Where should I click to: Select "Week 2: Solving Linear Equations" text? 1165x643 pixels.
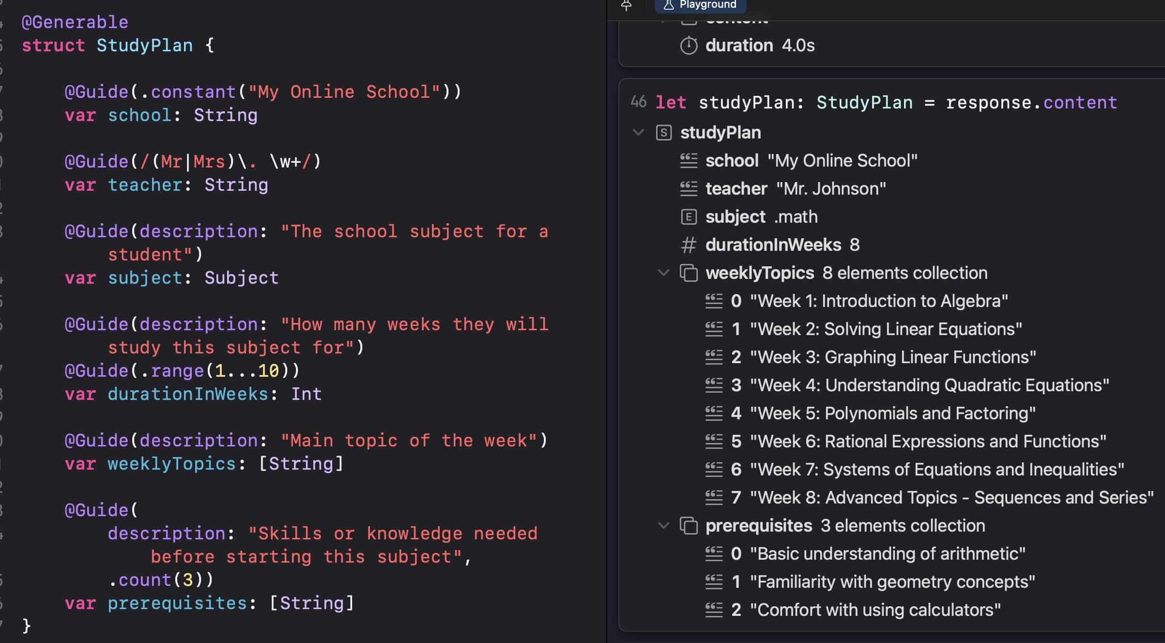886,329
